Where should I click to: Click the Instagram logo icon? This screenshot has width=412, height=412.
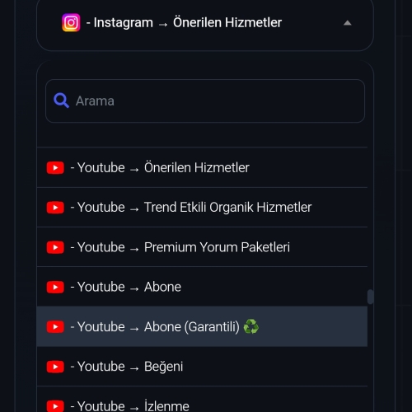tap(71, 22)
